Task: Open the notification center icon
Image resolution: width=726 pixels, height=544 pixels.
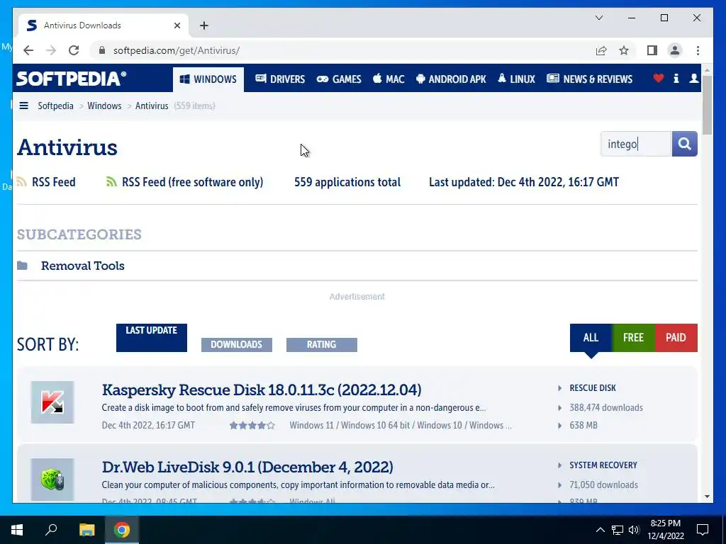Action: 703,530
